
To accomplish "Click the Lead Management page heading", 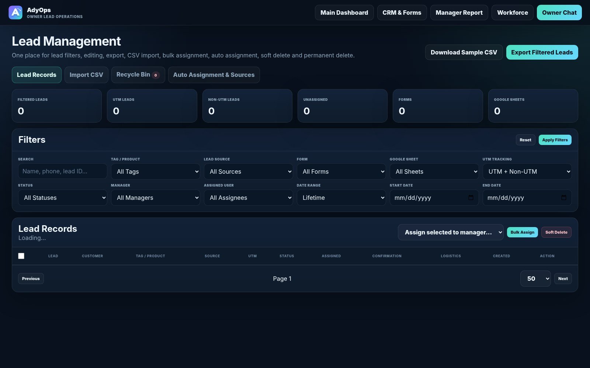I will 66,41.
